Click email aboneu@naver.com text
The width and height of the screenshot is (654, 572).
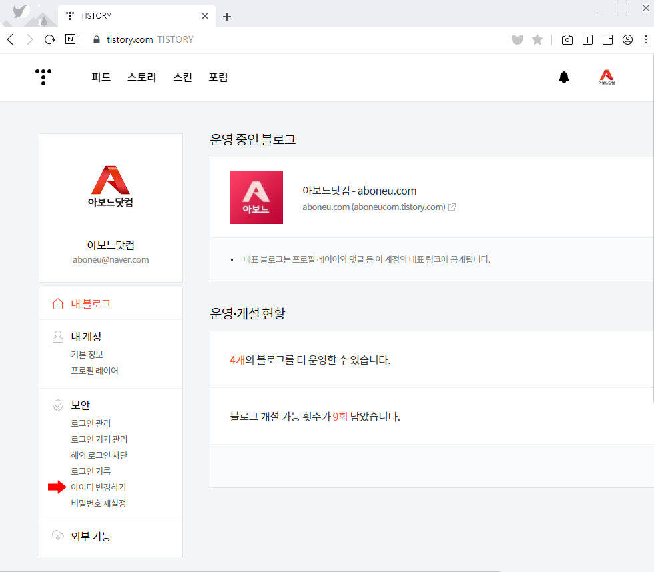(x=111, y=259)
